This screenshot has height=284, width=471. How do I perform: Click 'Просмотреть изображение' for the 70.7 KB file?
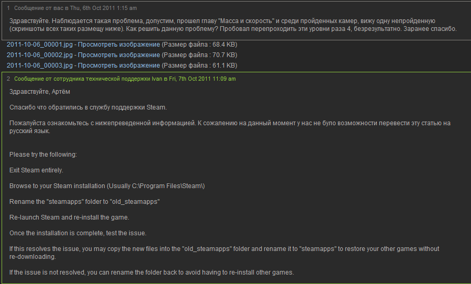[x=119, y=55]
